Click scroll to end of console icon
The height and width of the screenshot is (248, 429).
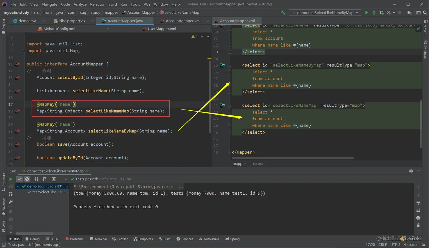[418, 210]
